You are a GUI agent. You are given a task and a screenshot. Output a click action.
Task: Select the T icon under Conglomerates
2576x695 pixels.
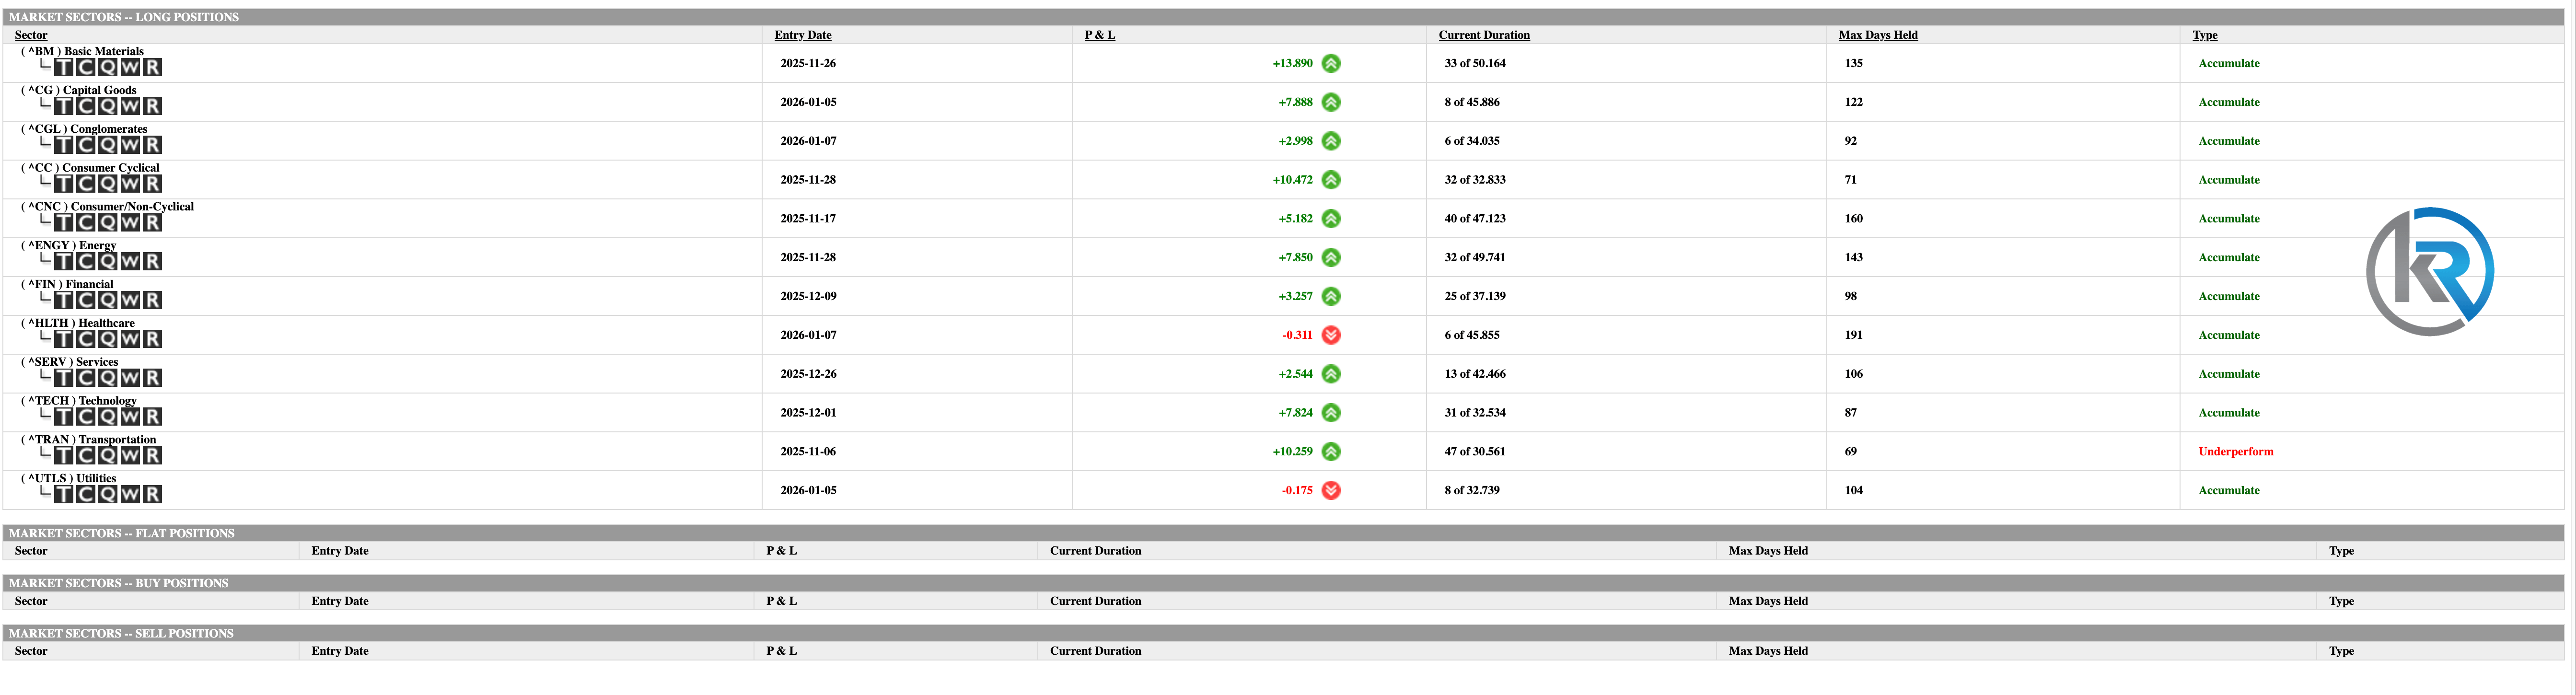click(64, 145)
